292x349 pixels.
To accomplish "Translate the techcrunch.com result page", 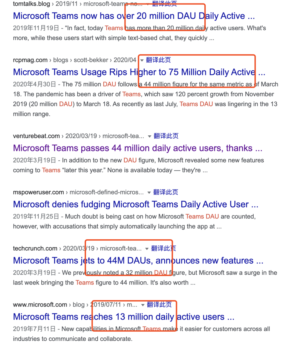I will (x=163, y=249).
